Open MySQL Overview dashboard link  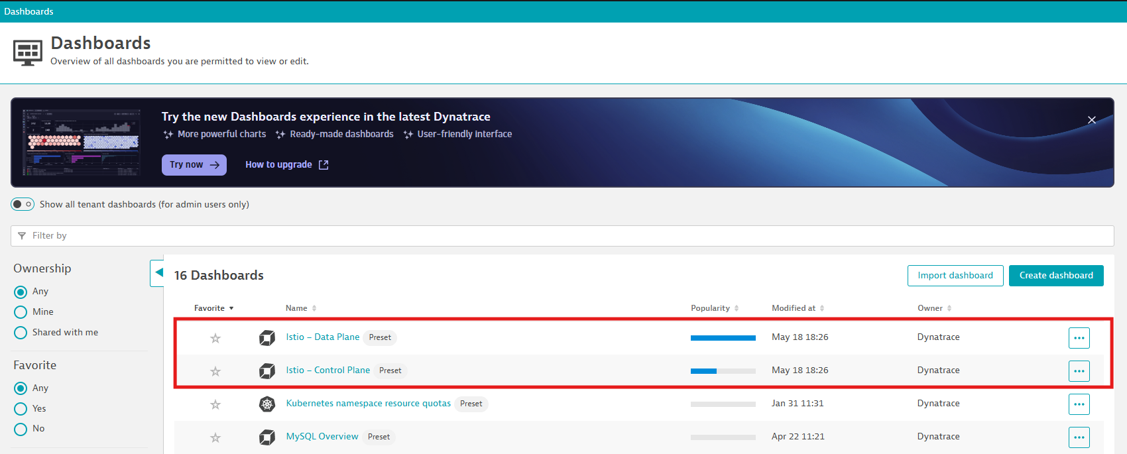322,437
